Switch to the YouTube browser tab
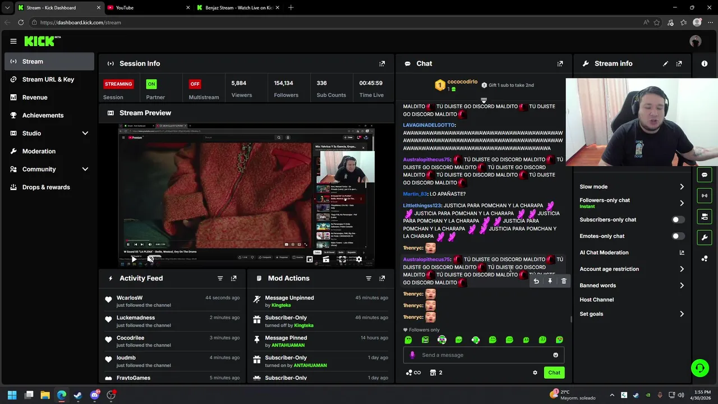 pyautogui.click(x=148, y=8)
